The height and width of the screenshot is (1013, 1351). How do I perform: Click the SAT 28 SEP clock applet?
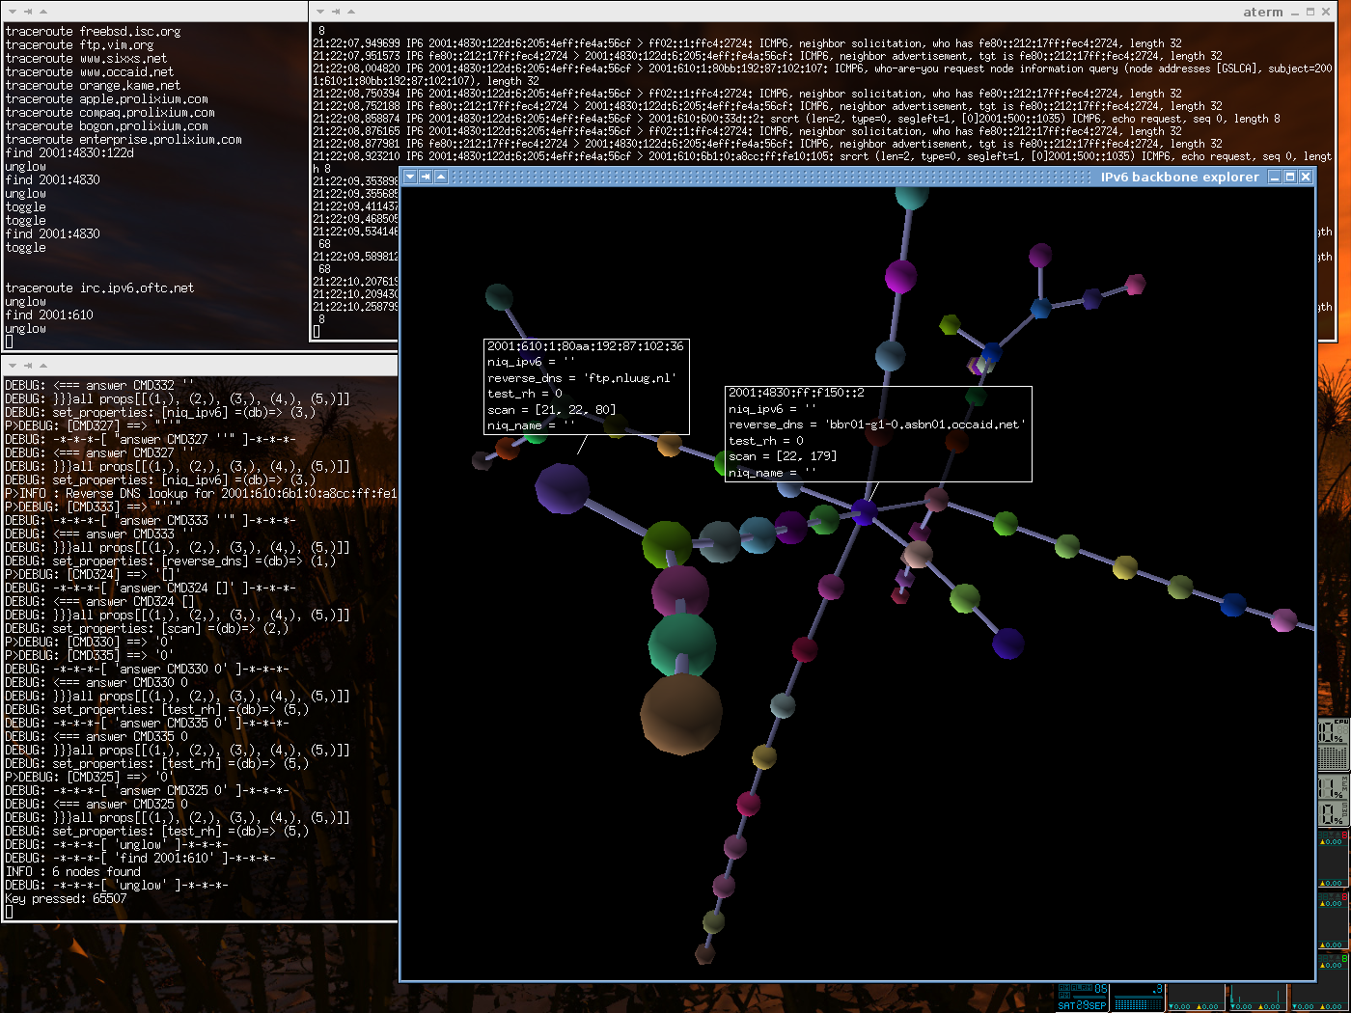tap(1083, 998)
